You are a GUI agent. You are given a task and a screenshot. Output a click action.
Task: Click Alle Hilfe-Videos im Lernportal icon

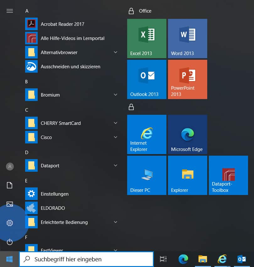[31, 38]
